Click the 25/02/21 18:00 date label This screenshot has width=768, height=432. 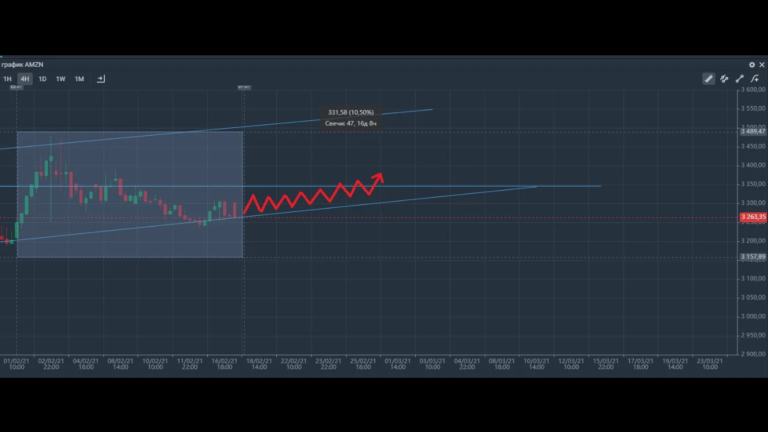[x=363, y=364]
